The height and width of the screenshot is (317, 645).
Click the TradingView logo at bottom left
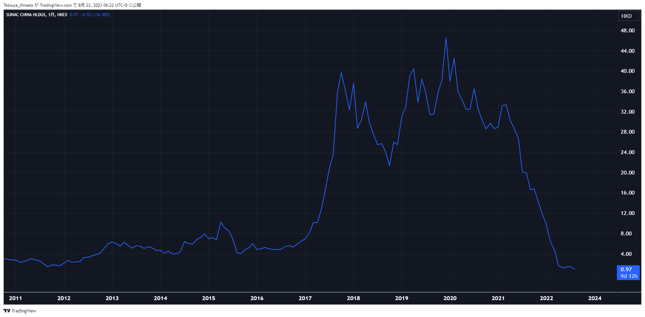tap(20, 311)
